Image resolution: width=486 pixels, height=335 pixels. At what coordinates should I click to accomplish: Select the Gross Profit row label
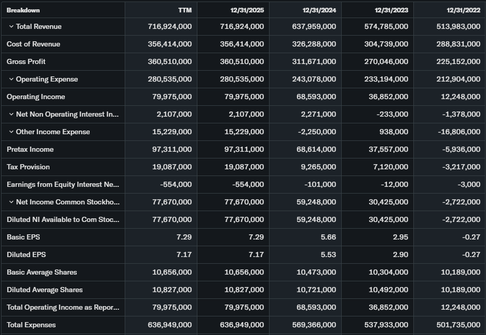tap(26, 61)
